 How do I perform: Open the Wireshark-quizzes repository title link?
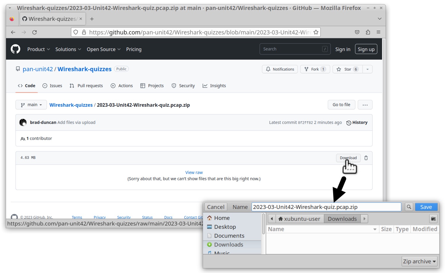(x=85, y=69)
